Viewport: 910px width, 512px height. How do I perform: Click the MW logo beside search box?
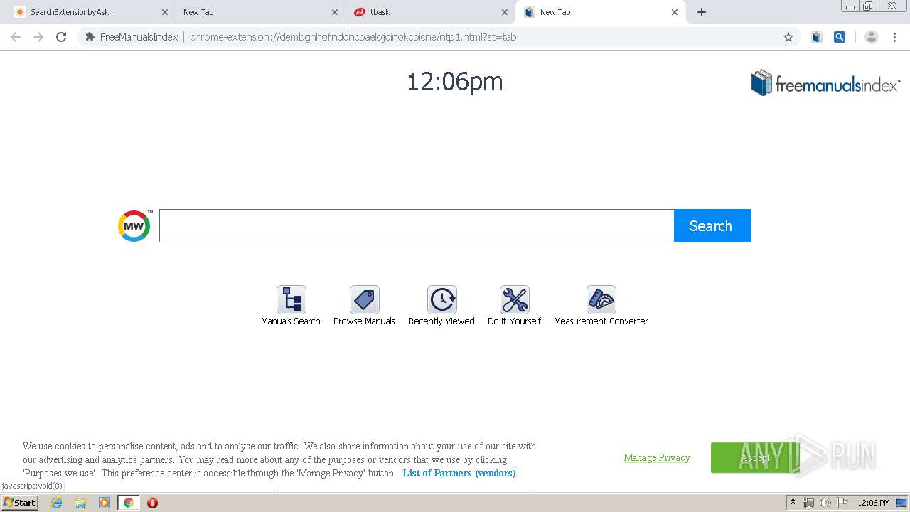[134, 226]
